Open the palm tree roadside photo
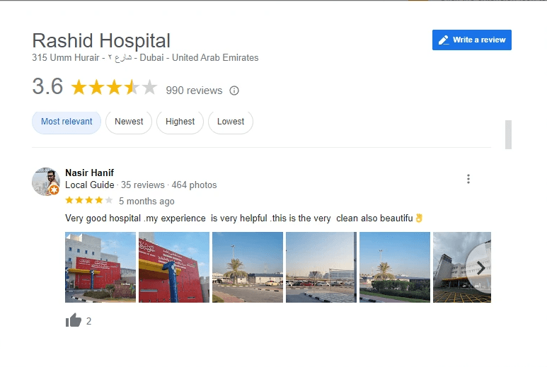Screen dimensions: 547x367 248,267
